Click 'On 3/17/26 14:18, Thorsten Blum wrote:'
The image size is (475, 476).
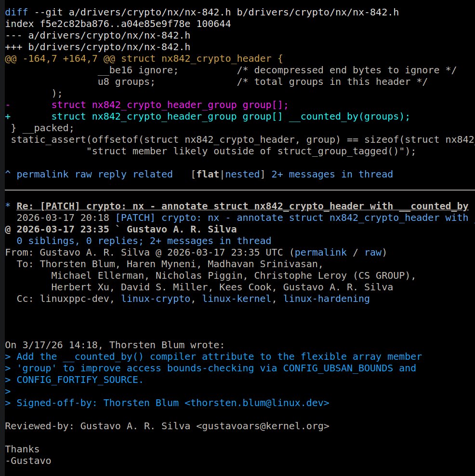(115, 345)
